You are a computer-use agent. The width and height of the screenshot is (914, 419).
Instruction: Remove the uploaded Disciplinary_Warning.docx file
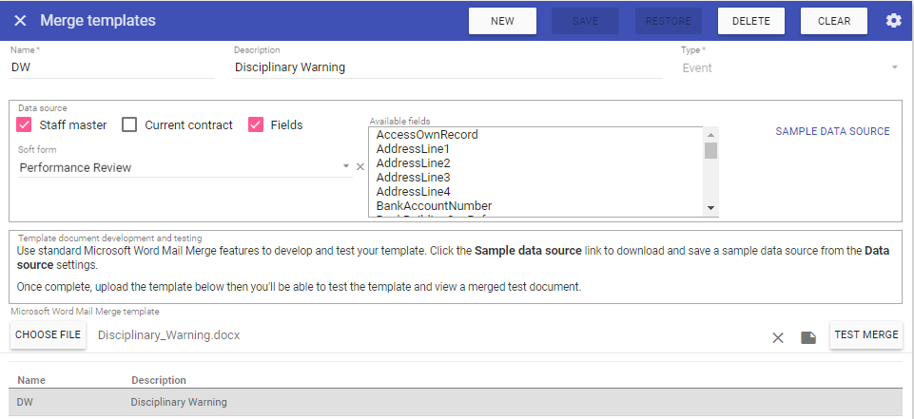pyautogui.click(x=777, y=337)
